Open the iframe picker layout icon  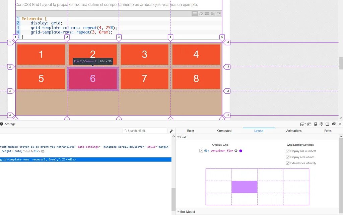tap(302, 124)
